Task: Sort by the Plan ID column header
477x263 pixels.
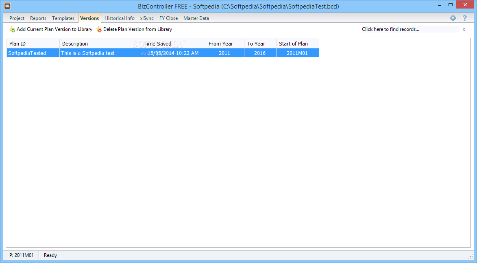Action: tap(33, 44)
